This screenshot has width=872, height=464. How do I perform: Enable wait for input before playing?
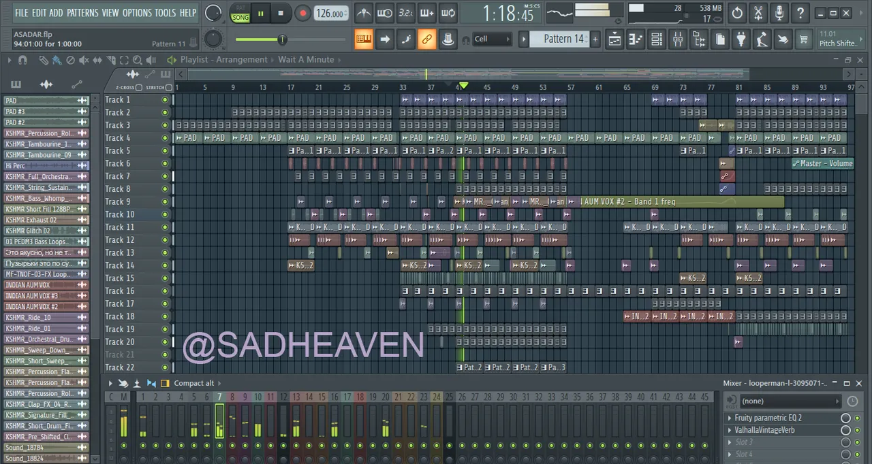385,13
